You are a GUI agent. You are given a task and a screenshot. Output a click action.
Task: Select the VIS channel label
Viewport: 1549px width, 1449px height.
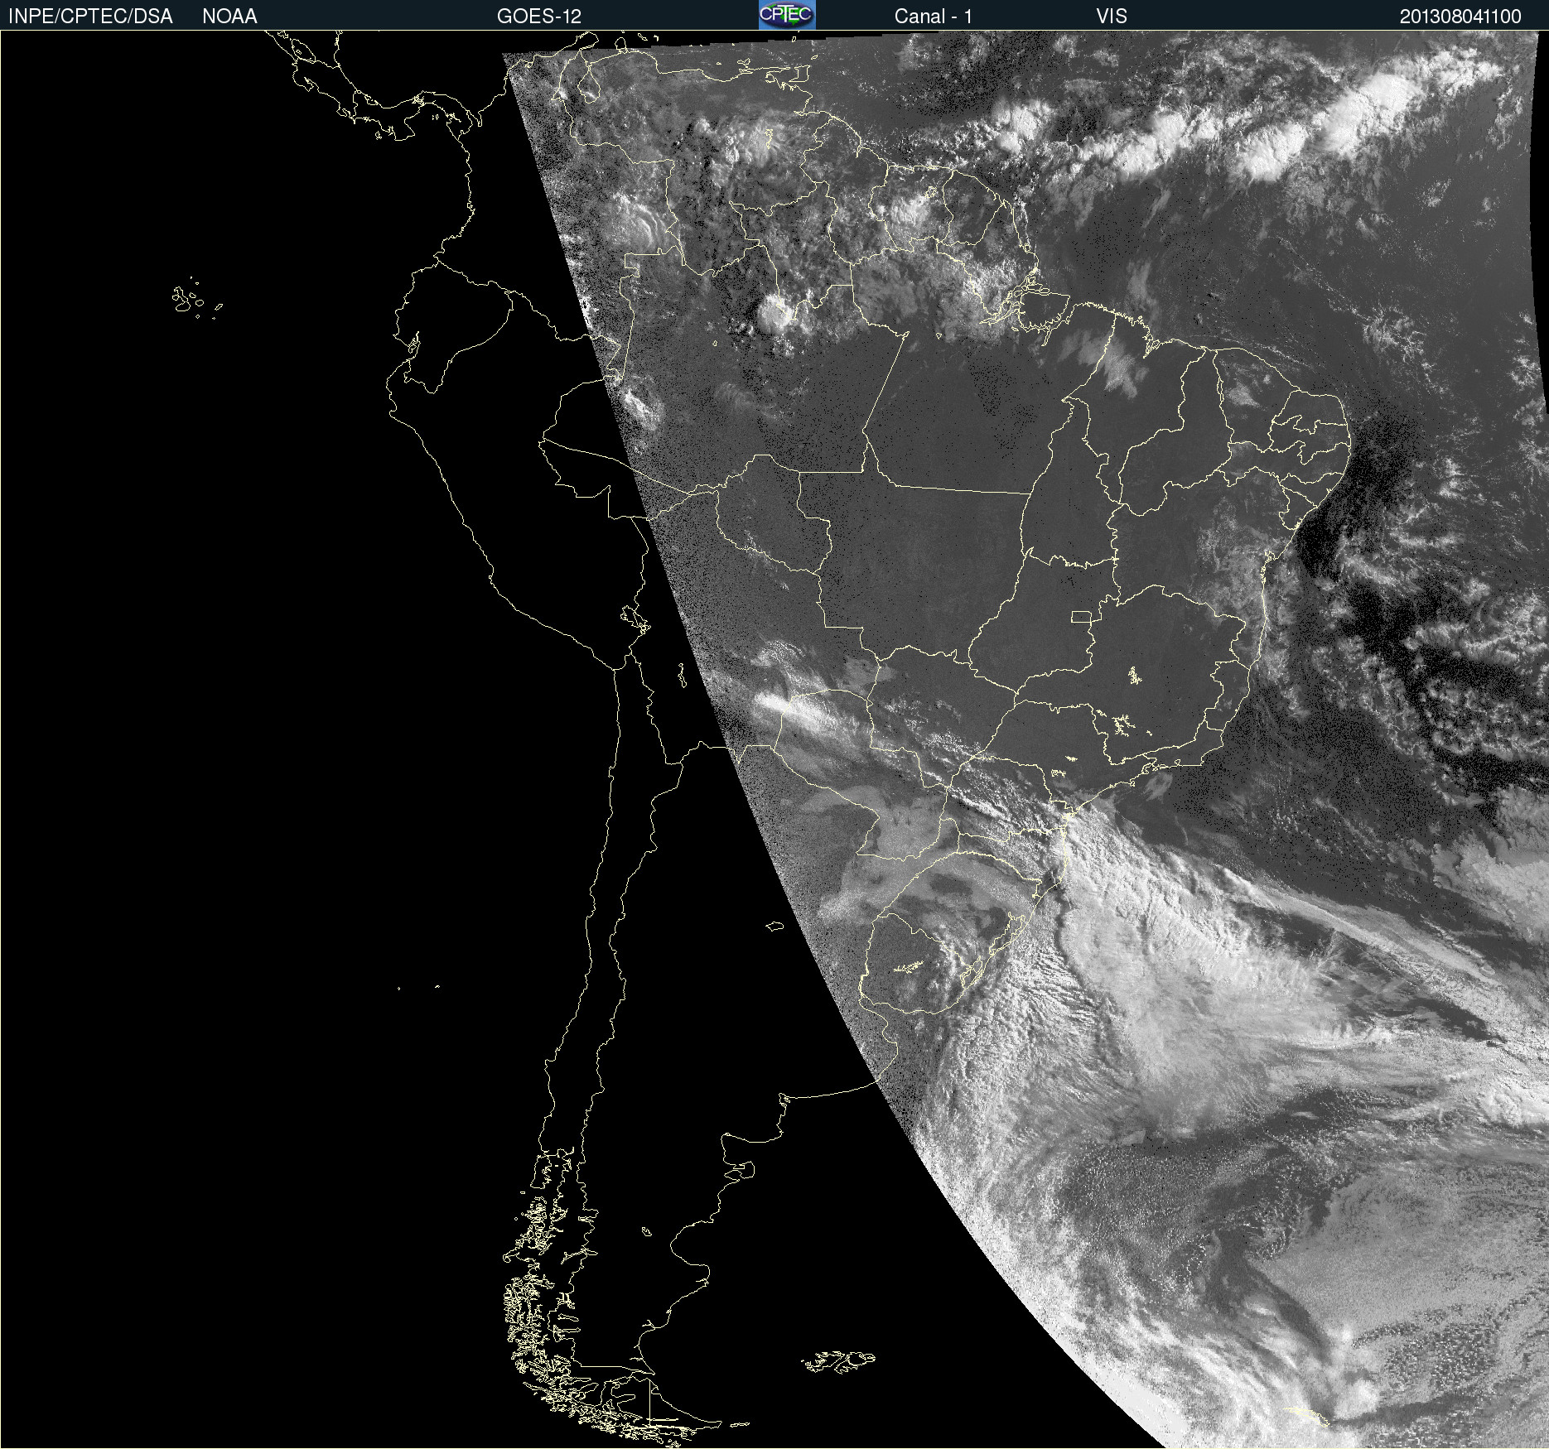click(x=1112, y=17)
